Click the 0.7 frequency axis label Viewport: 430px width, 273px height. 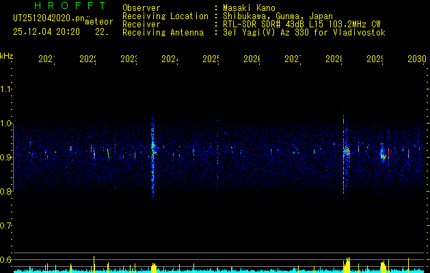[x=5, y=226]
